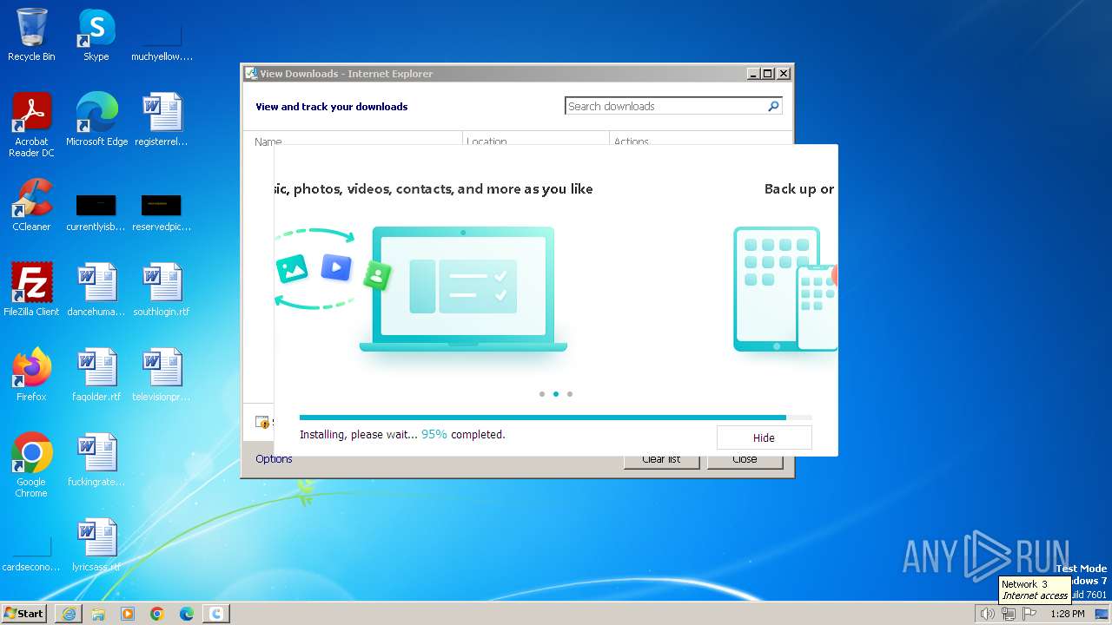Switch to the installer taskbar icon
The image size is (1112, 625).
pyautogui.click(x=216, y=614)
